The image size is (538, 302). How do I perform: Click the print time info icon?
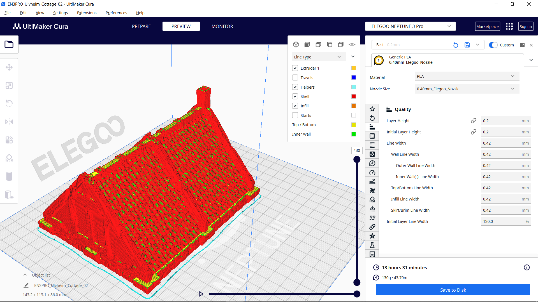tap(527, 267)
